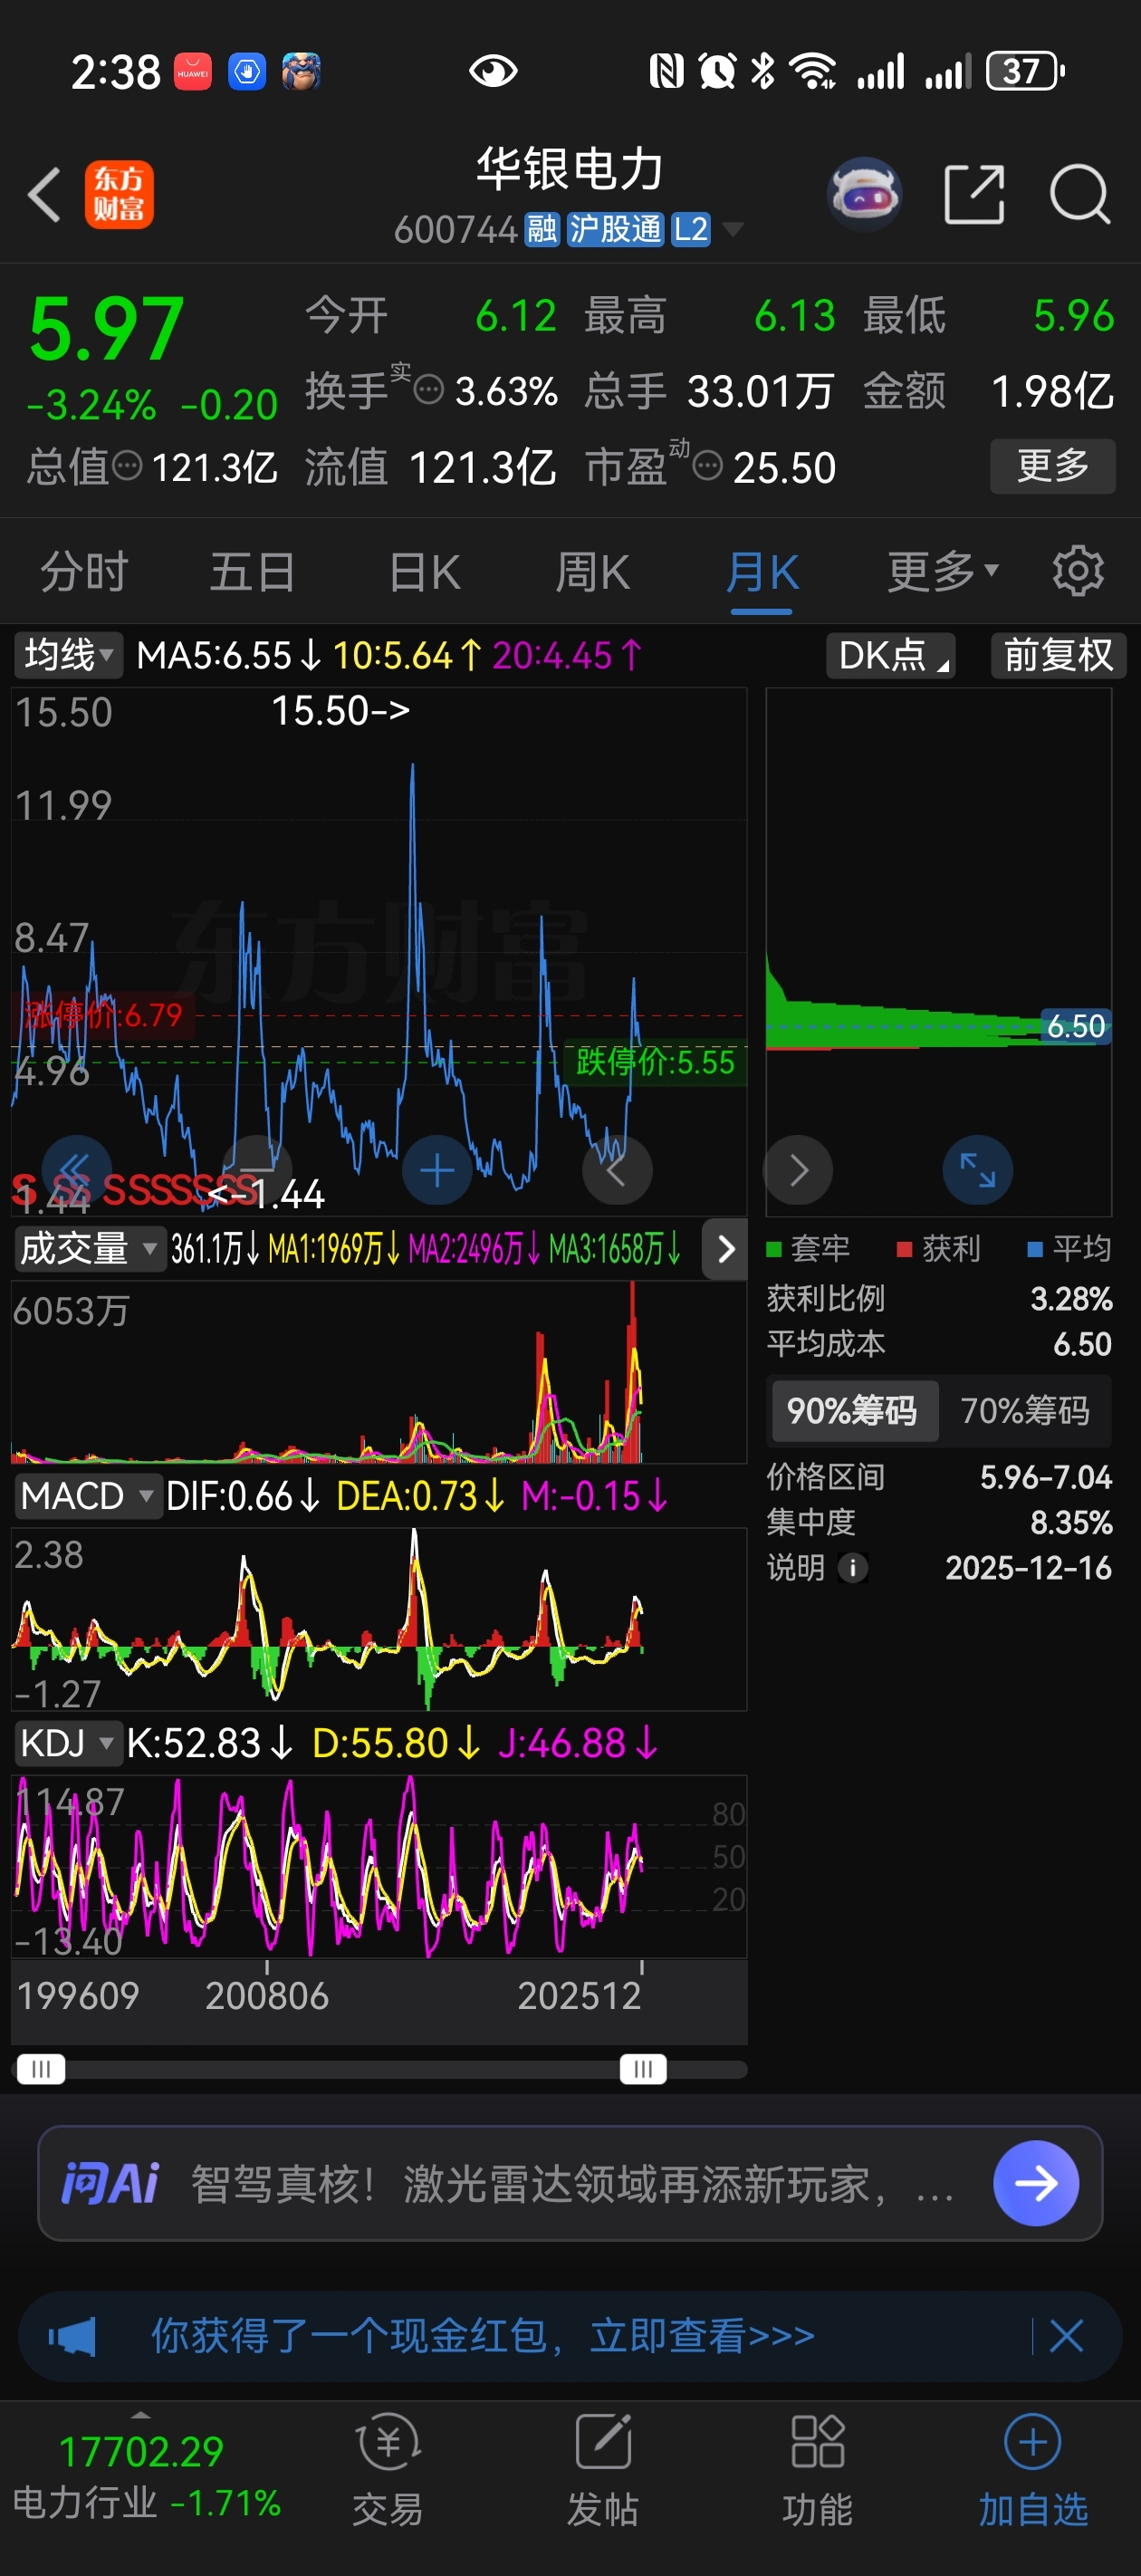1141x2576 pixels.
Task: Tap info icon beside 市盈 ratio
Action: point(708,466)
